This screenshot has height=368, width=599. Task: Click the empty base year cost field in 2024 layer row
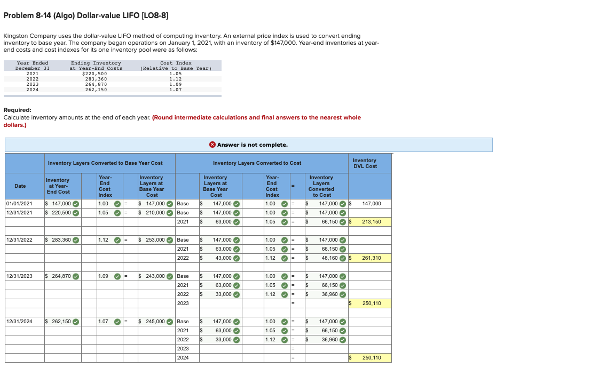coord(220,358)
